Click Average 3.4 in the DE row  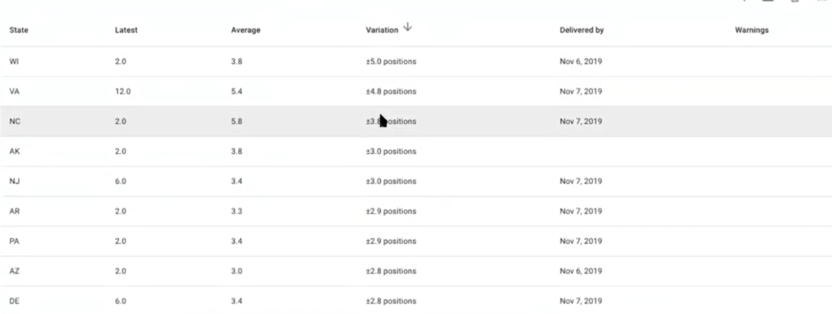(236, 301)
